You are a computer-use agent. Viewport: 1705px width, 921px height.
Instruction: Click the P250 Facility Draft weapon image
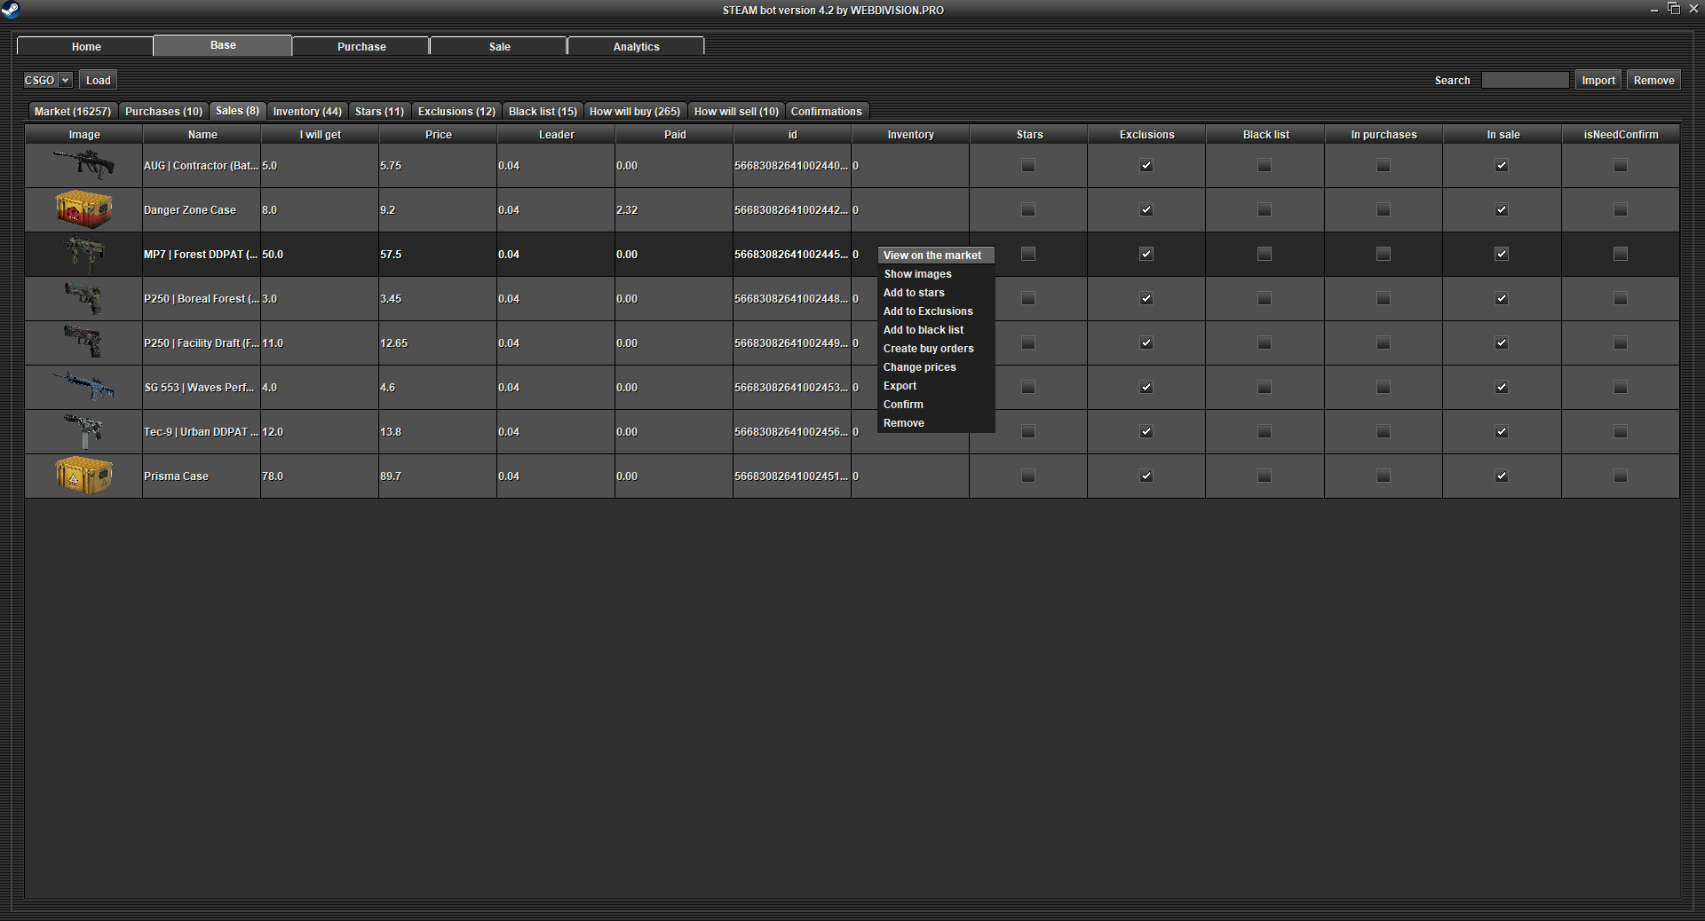click(83, 342)
